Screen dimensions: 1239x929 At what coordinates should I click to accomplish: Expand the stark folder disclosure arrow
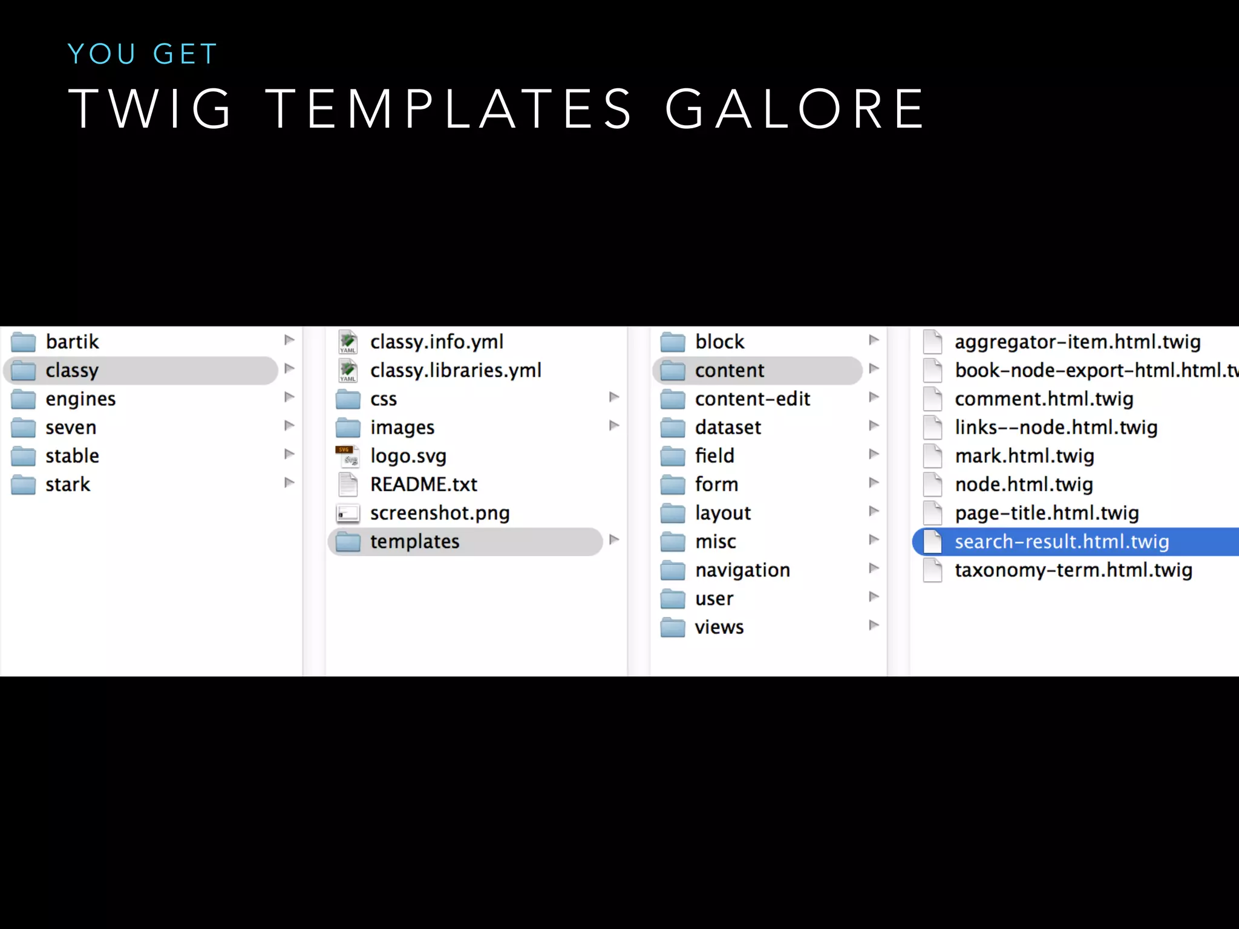tap(289, 483)
